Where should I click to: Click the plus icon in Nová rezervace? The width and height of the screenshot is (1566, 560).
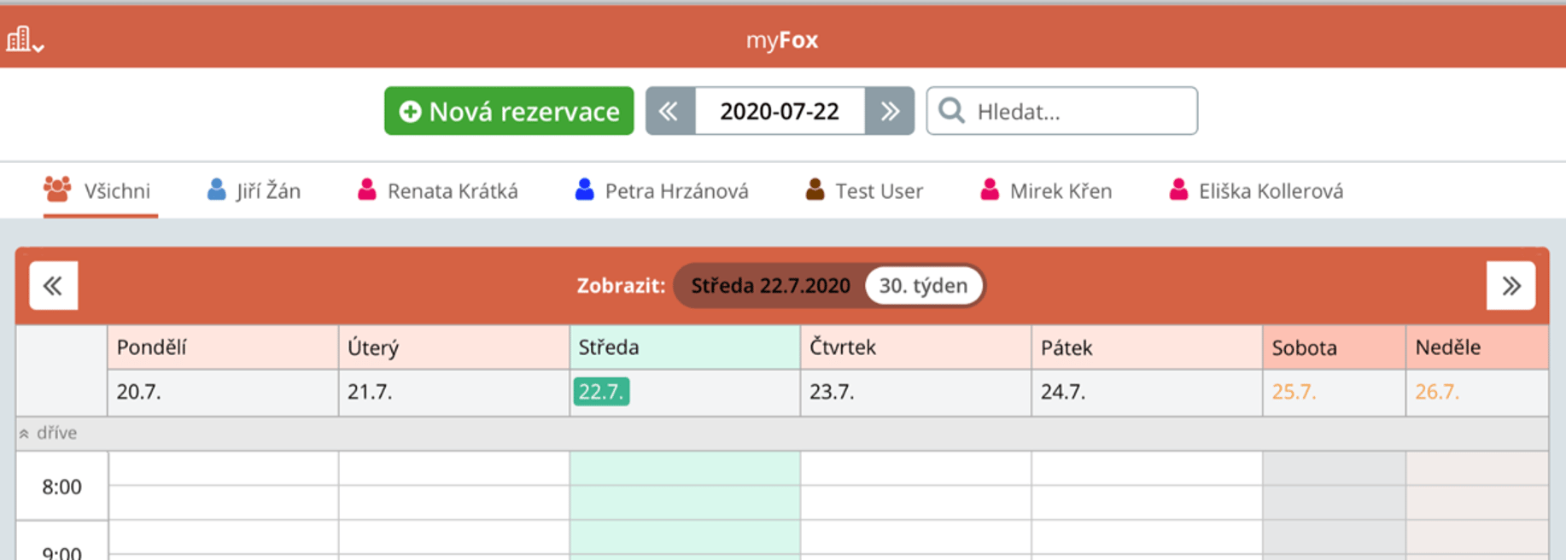[x=411, y=112]
